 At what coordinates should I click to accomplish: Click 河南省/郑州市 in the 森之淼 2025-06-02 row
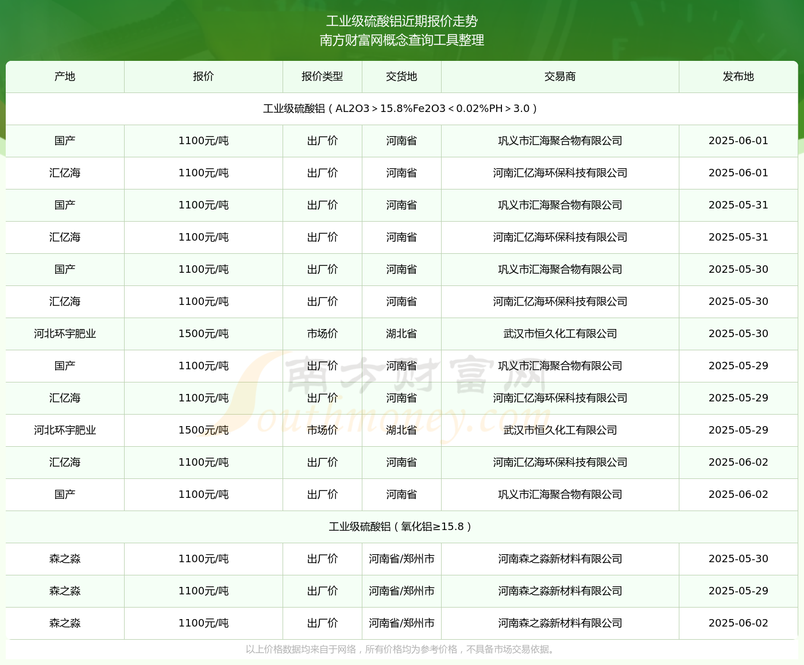coord(401,623)
